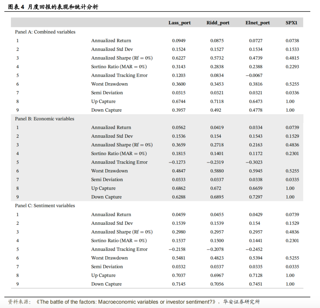Click the cell showing 0.4823
Screen dimensions: 320x308
pos(217,258)
